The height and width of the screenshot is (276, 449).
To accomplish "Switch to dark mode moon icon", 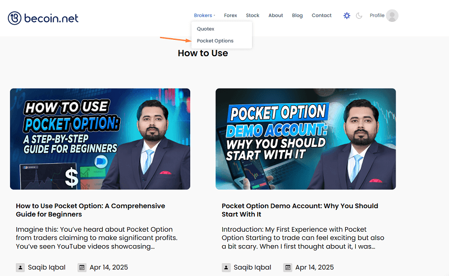I will coord(359,16).
